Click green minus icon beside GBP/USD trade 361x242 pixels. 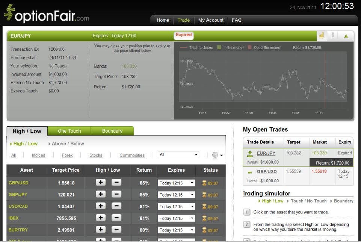[x=250, y=172]
